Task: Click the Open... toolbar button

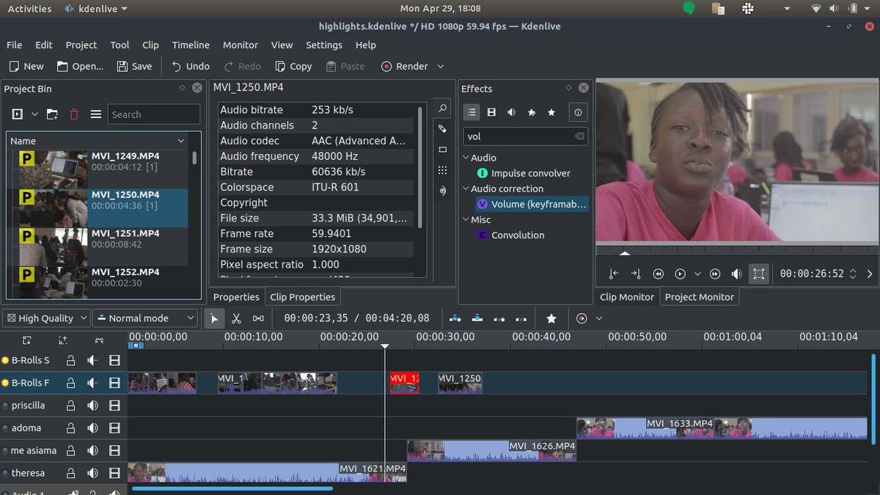Action: tap(79, 66)
